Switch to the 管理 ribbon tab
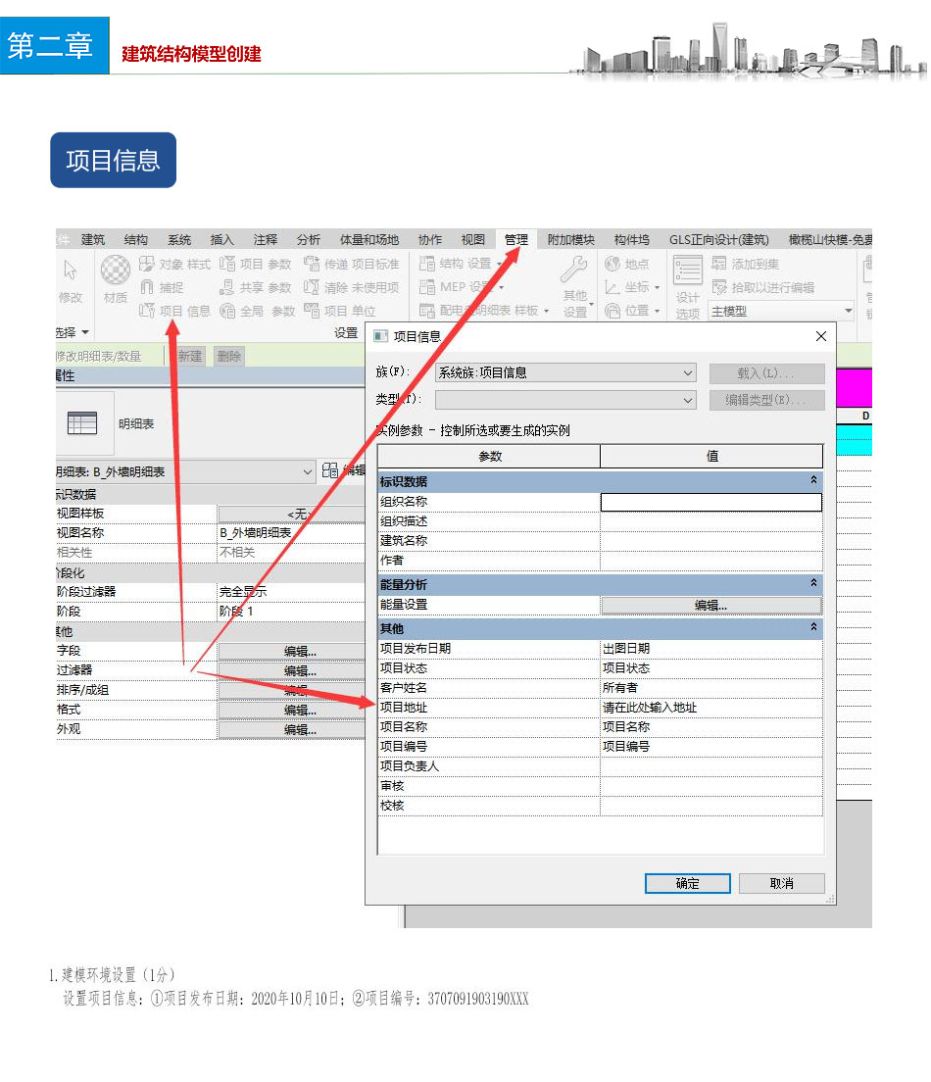 pos(515,240)
